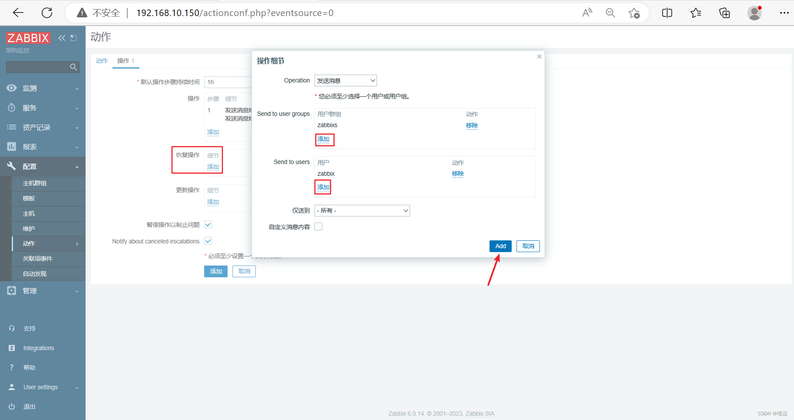Open 模板 in the sidebar
The width and height of the screenshot is (794, 420).
(29, 198)
